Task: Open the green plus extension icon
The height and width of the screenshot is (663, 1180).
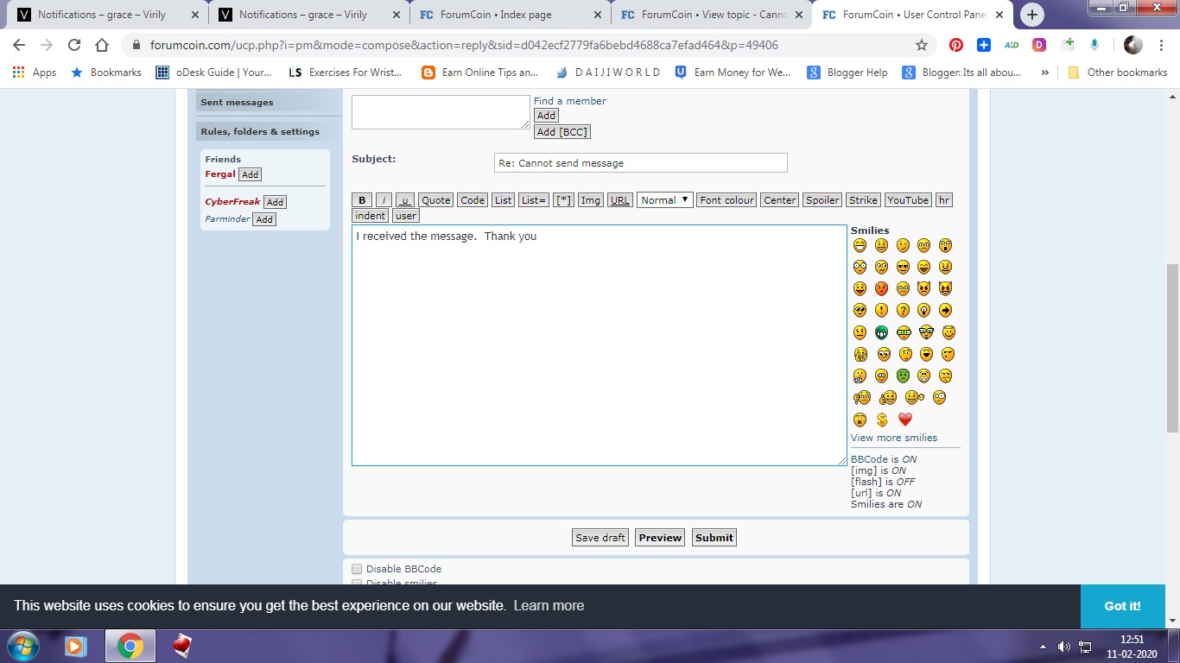Action: 1068,45
